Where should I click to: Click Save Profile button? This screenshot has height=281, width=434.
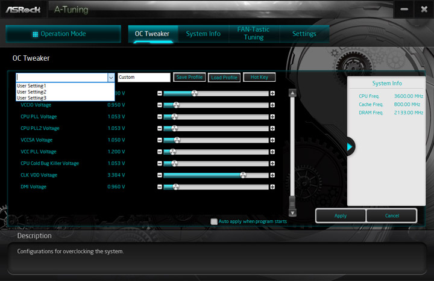click(190, 78)
